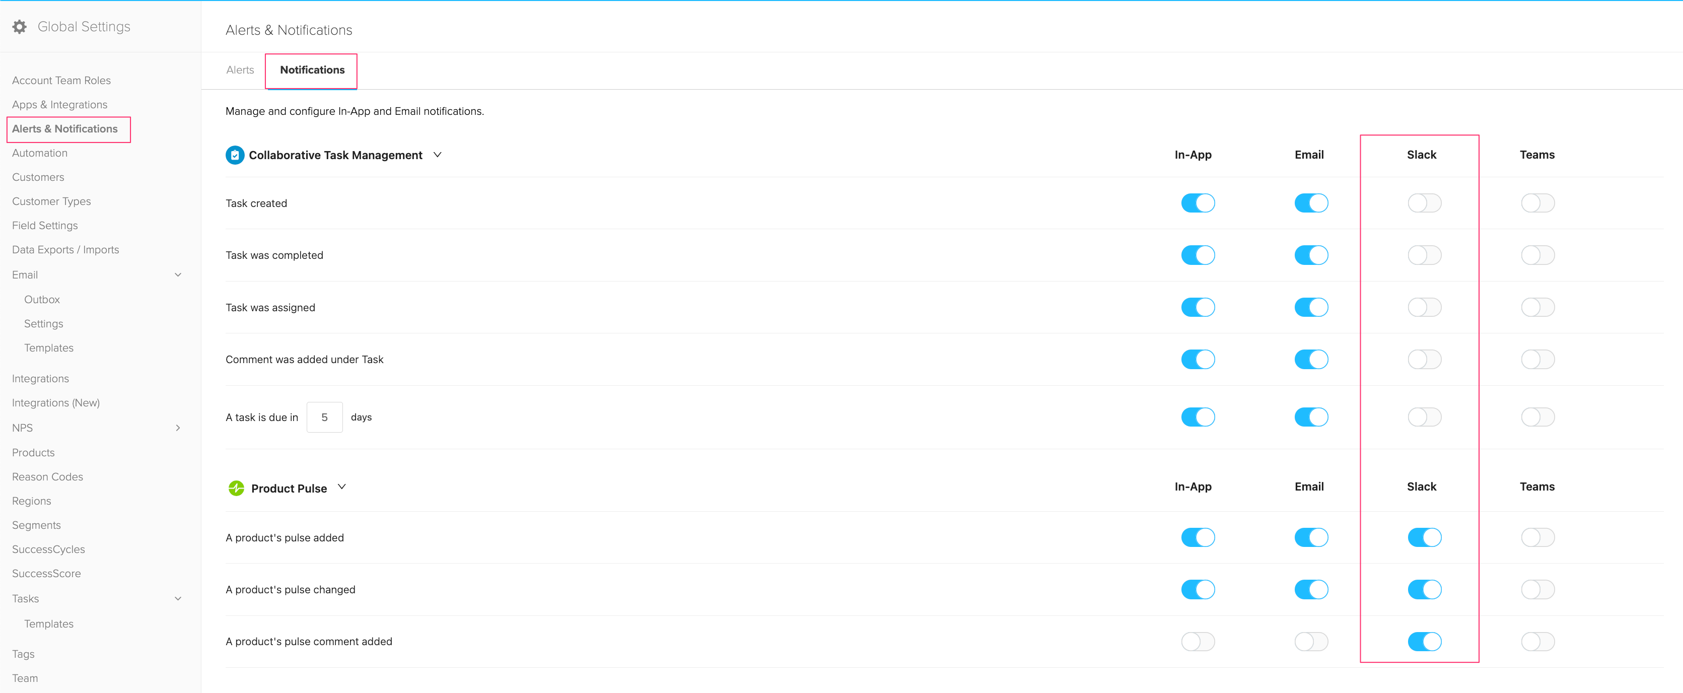
Task: Click the Global Settings gear icon
Action: pos(20,27)
